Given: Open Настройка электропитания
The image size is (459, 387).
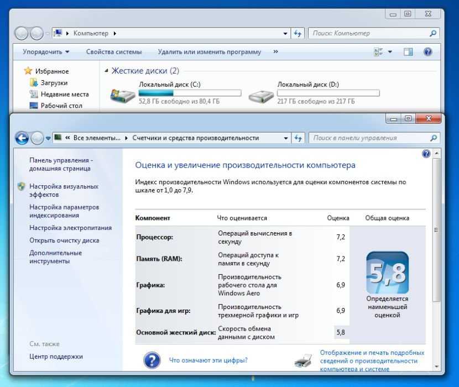Looking at the screenshot, I should pyautogui.click(x=71, y=228).
